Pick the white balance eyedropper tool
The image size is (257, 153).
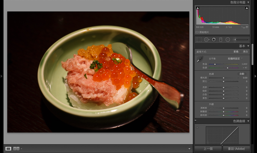click(199, 60)
